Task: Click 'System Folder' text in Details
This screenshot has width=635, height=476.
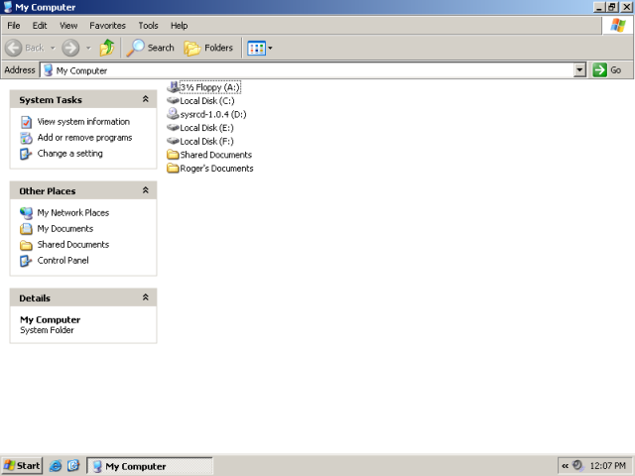Action: coord(47,330)
